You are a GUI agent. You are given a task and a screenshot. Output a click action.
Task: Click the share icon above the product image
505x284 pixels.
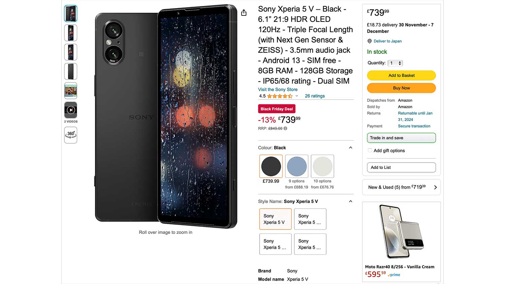click(244, 13)
